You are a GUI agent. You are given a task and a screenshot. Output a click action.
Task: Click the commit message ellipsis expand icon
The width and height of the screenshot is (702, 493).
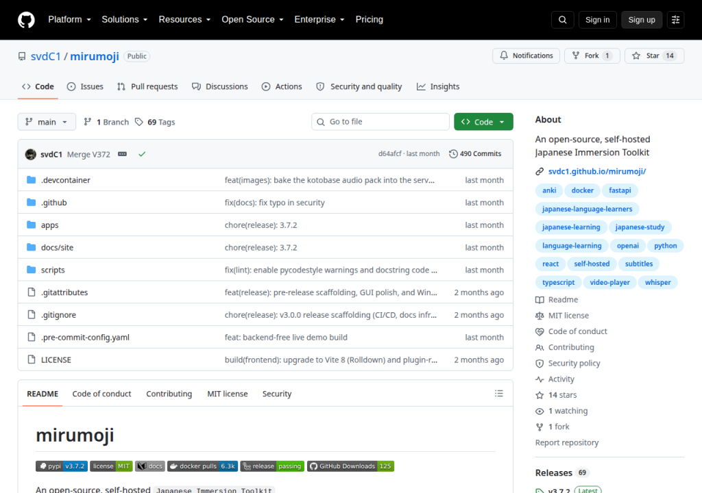pyautogui.click(x=122, y=154)
